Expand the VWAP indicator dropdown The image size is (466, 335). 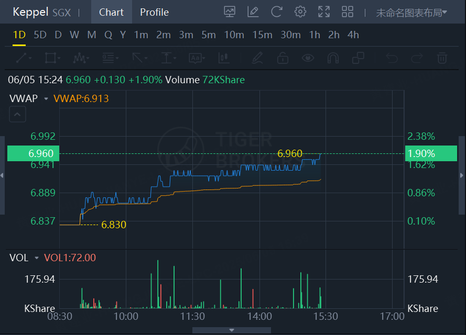46,98
